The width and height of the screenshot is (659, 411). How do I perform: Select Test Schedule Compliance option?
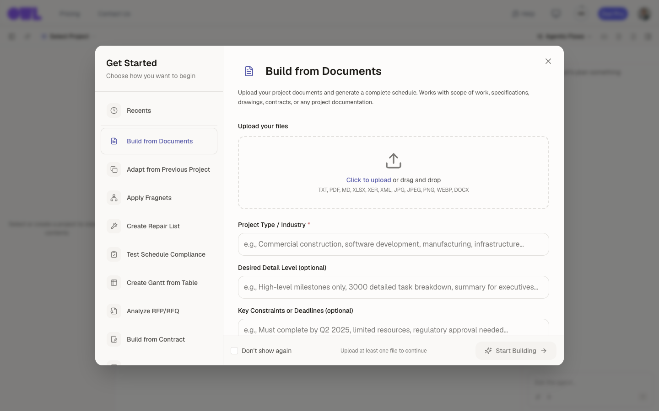point(159,254)
